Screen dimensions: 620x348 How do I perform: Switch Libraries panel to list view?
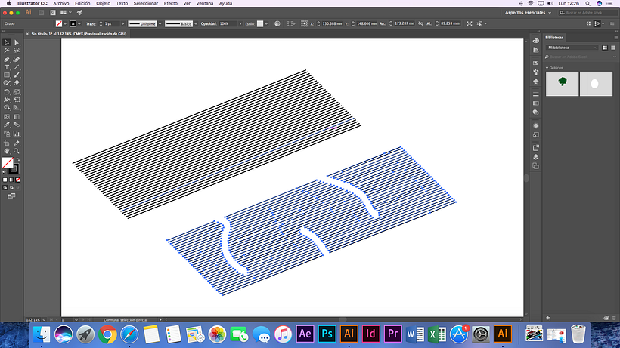(613, 48)
